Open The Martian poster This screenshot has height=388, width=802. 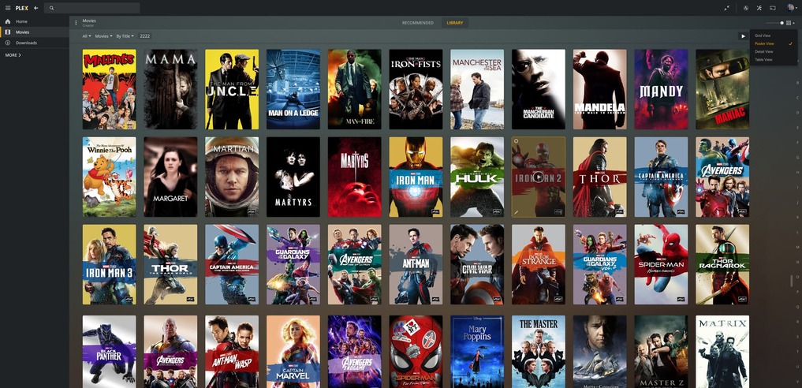click(232, 177)
